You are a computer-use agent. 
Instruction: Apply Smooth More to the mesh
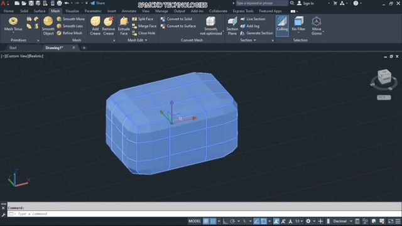70,19
